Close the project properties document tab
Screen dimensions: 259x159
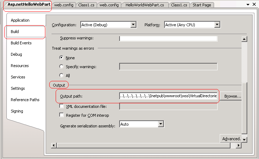254,5
